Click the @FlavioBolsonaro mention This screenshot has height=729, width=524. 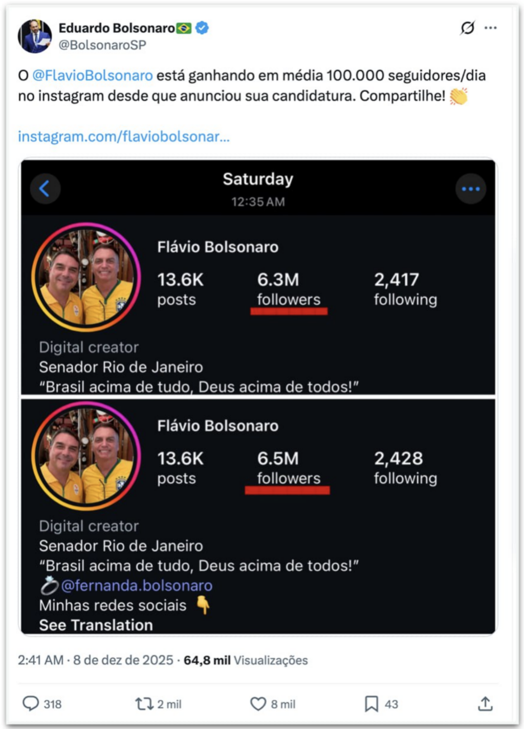click(x=93, y=76)
